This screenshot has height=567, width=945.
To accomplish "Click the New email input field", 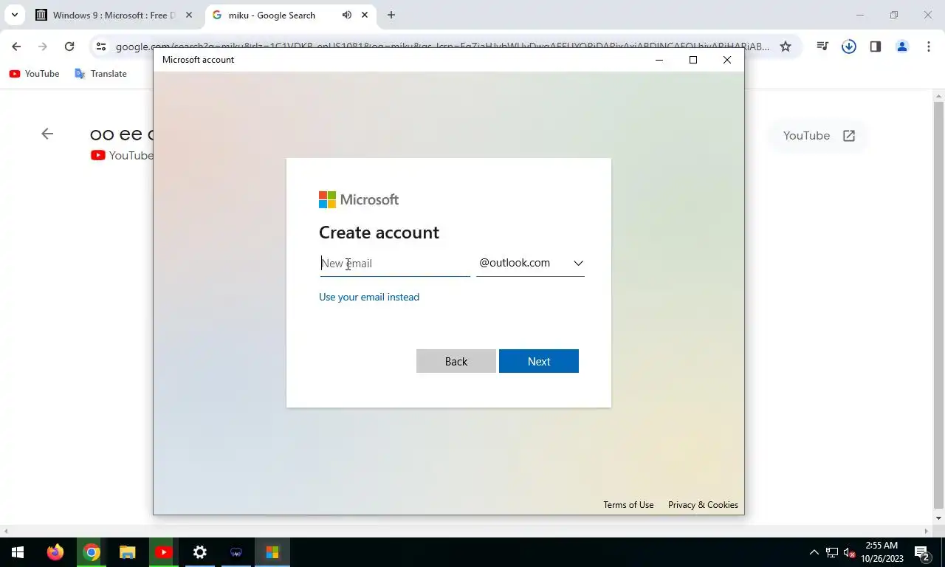I will pos(394,264).
